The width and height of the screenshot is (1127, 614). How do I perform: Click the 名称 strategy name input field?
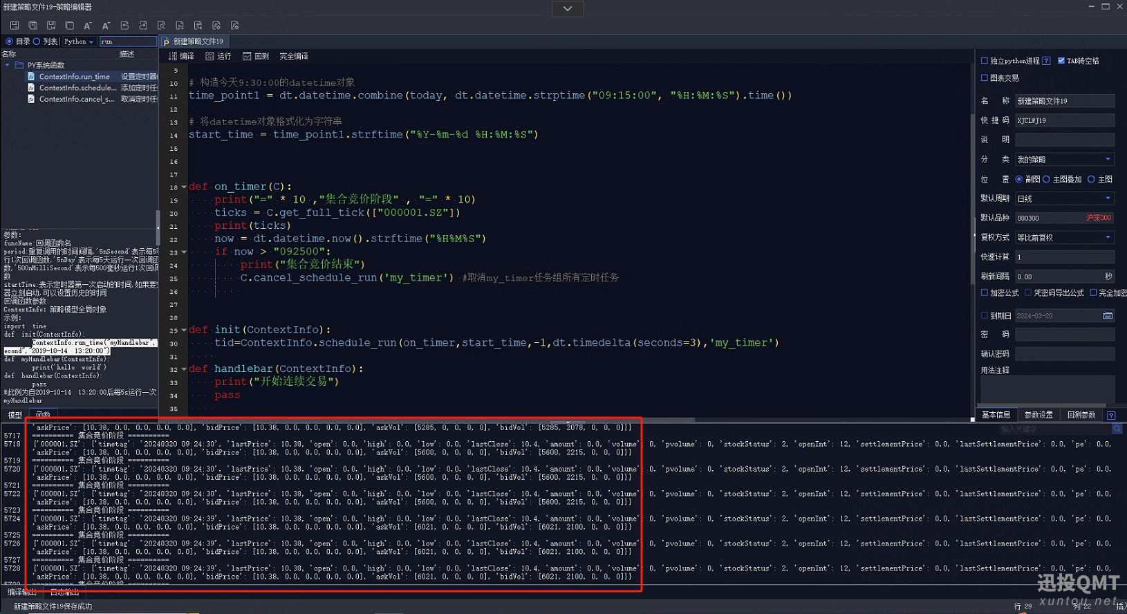1065,101
